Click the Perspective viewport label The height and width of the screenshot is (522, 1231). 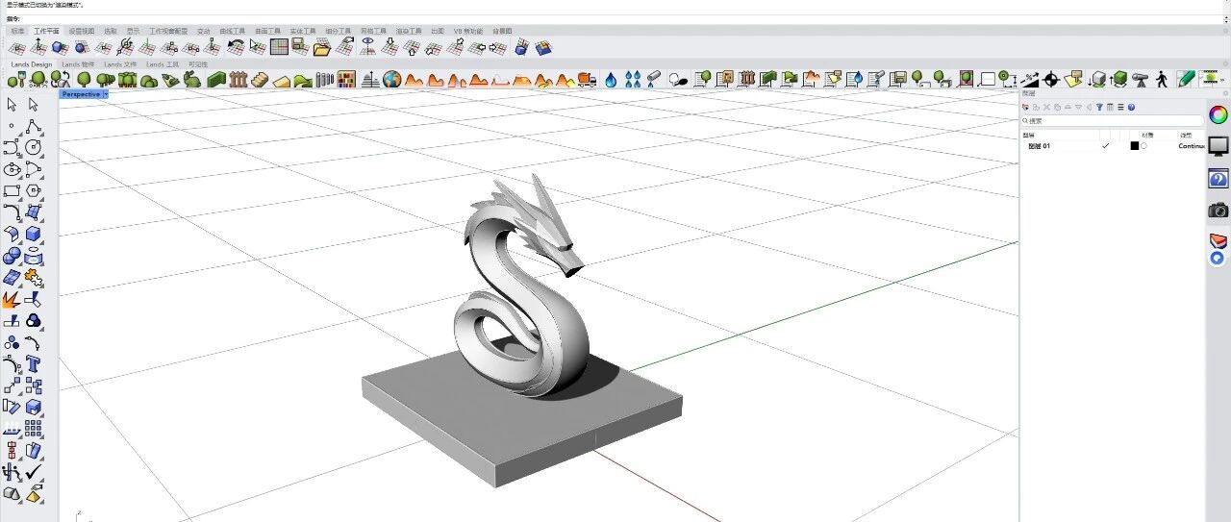[80, 94]
